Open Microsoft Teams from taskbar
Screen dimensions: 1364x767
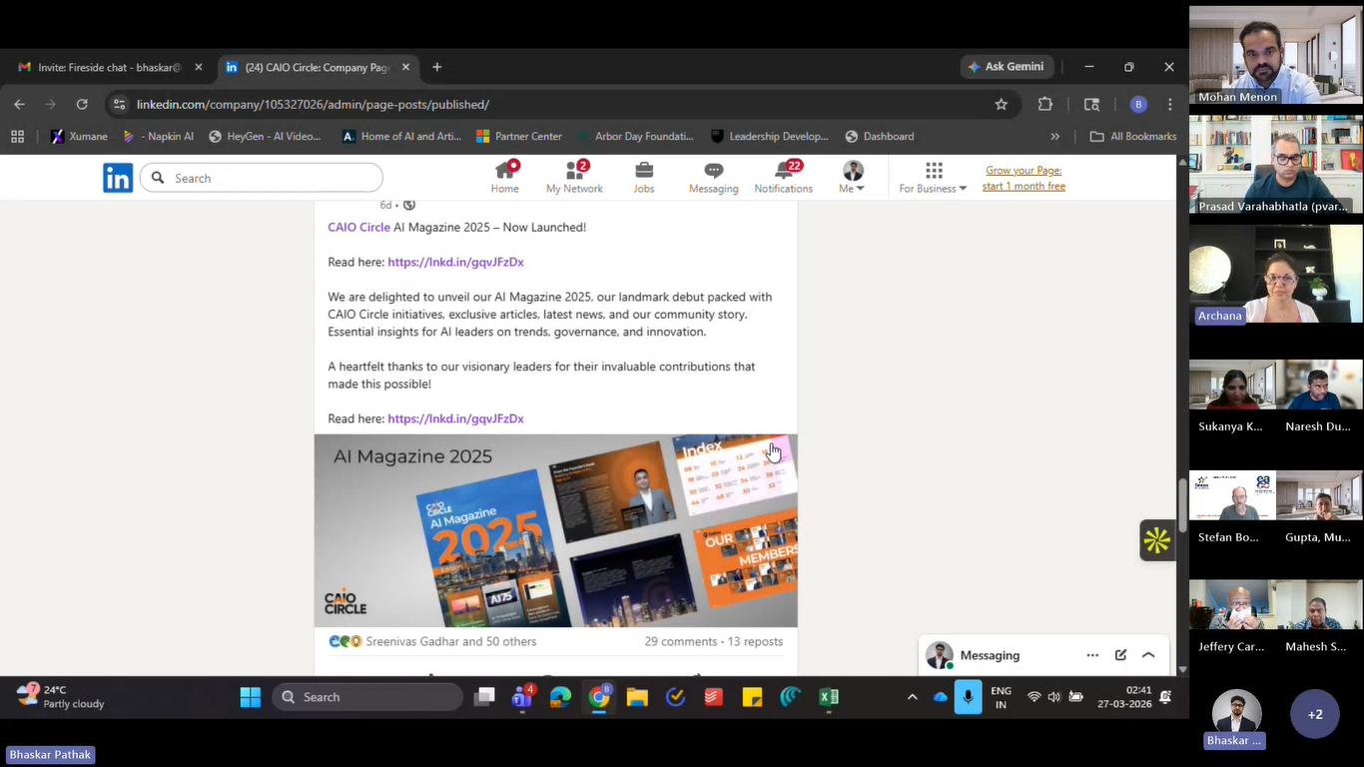coord(522,697)
